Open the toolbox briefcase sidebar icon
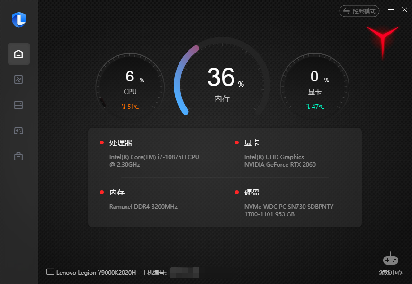The image size is (412, 284). [x=18, y=156]
